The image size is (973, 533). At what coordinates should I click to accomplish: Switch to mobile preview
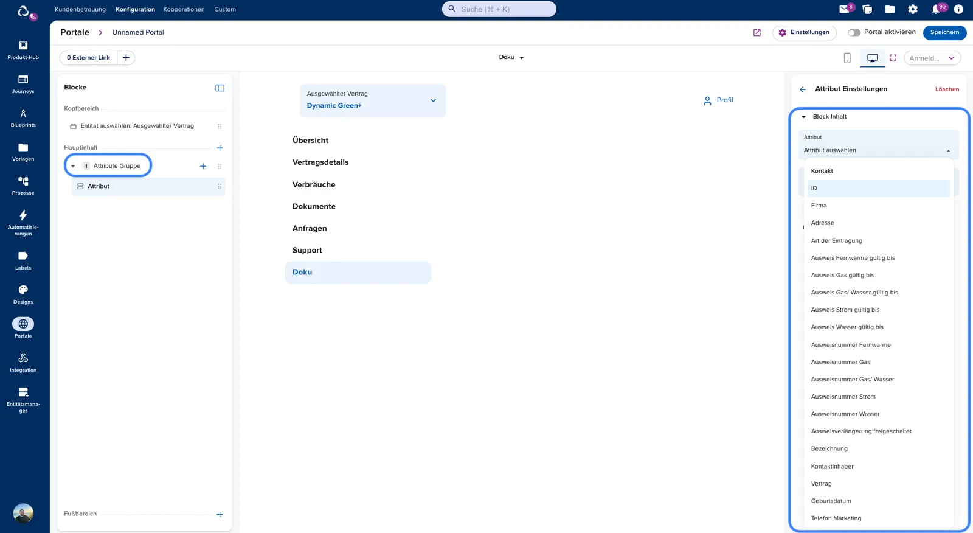pos(847,58)
